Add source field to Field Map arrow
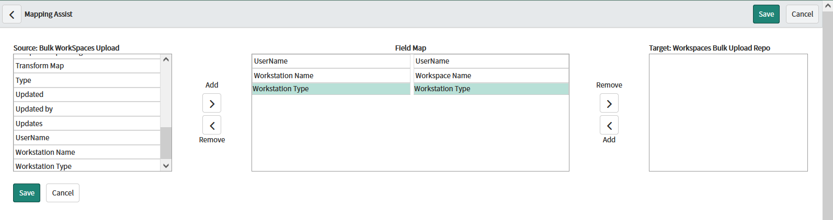Image resolution: width=833 pixels, height=220 pixels. tap(212, 103)
